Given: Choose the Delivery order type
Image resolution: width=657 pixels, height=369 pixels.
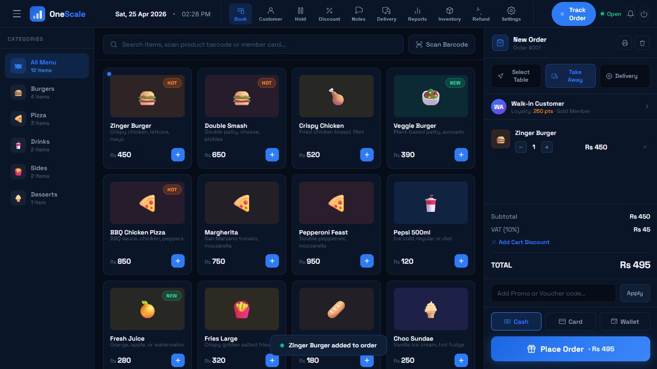Looking at the screenshot, I should pos(625,76).
